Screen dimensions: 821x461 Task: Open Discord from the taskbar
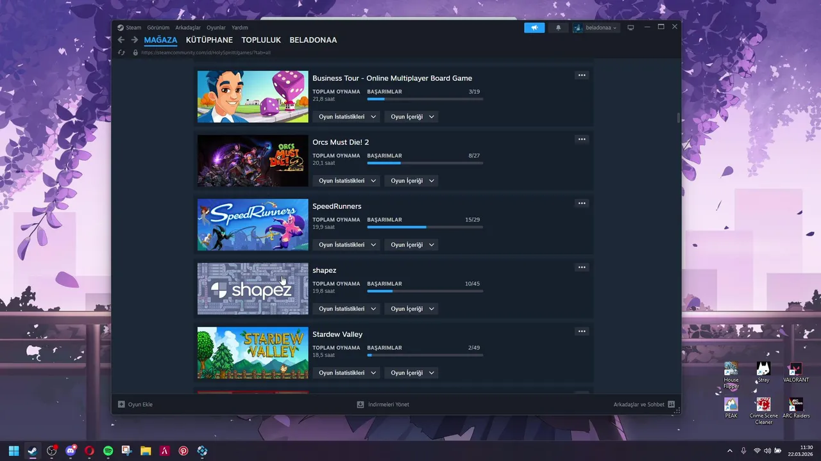[x=71, y=451]
